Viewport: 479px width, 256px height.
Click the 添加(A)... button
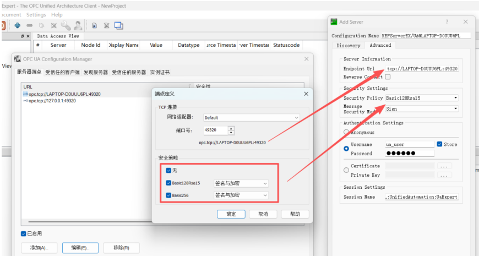(x=39, y=248)
